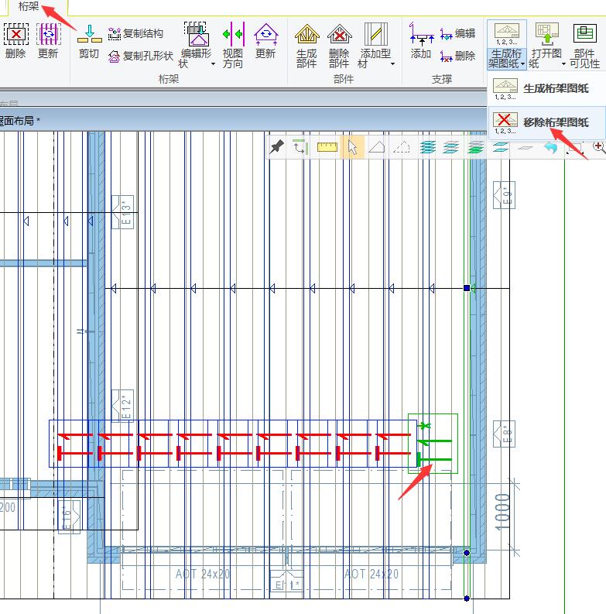606x614 pixels.
Task: Click the green highlighted layer icon
Action: [x=475, y=148]
